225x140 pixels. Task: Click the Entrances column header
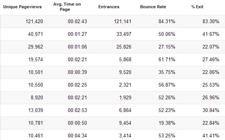tap(109, 7)
